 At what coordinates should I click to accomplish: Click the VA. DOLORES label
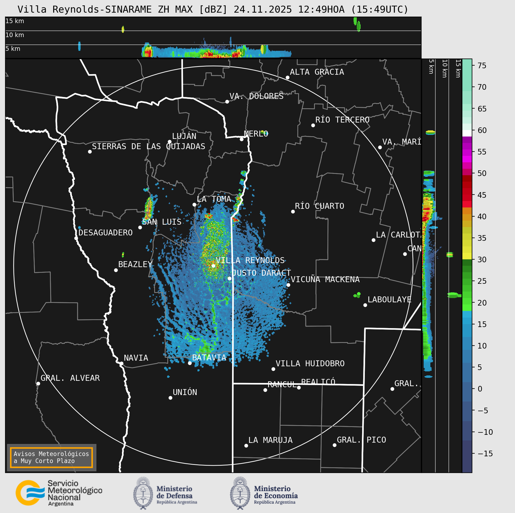coord(257,96)
